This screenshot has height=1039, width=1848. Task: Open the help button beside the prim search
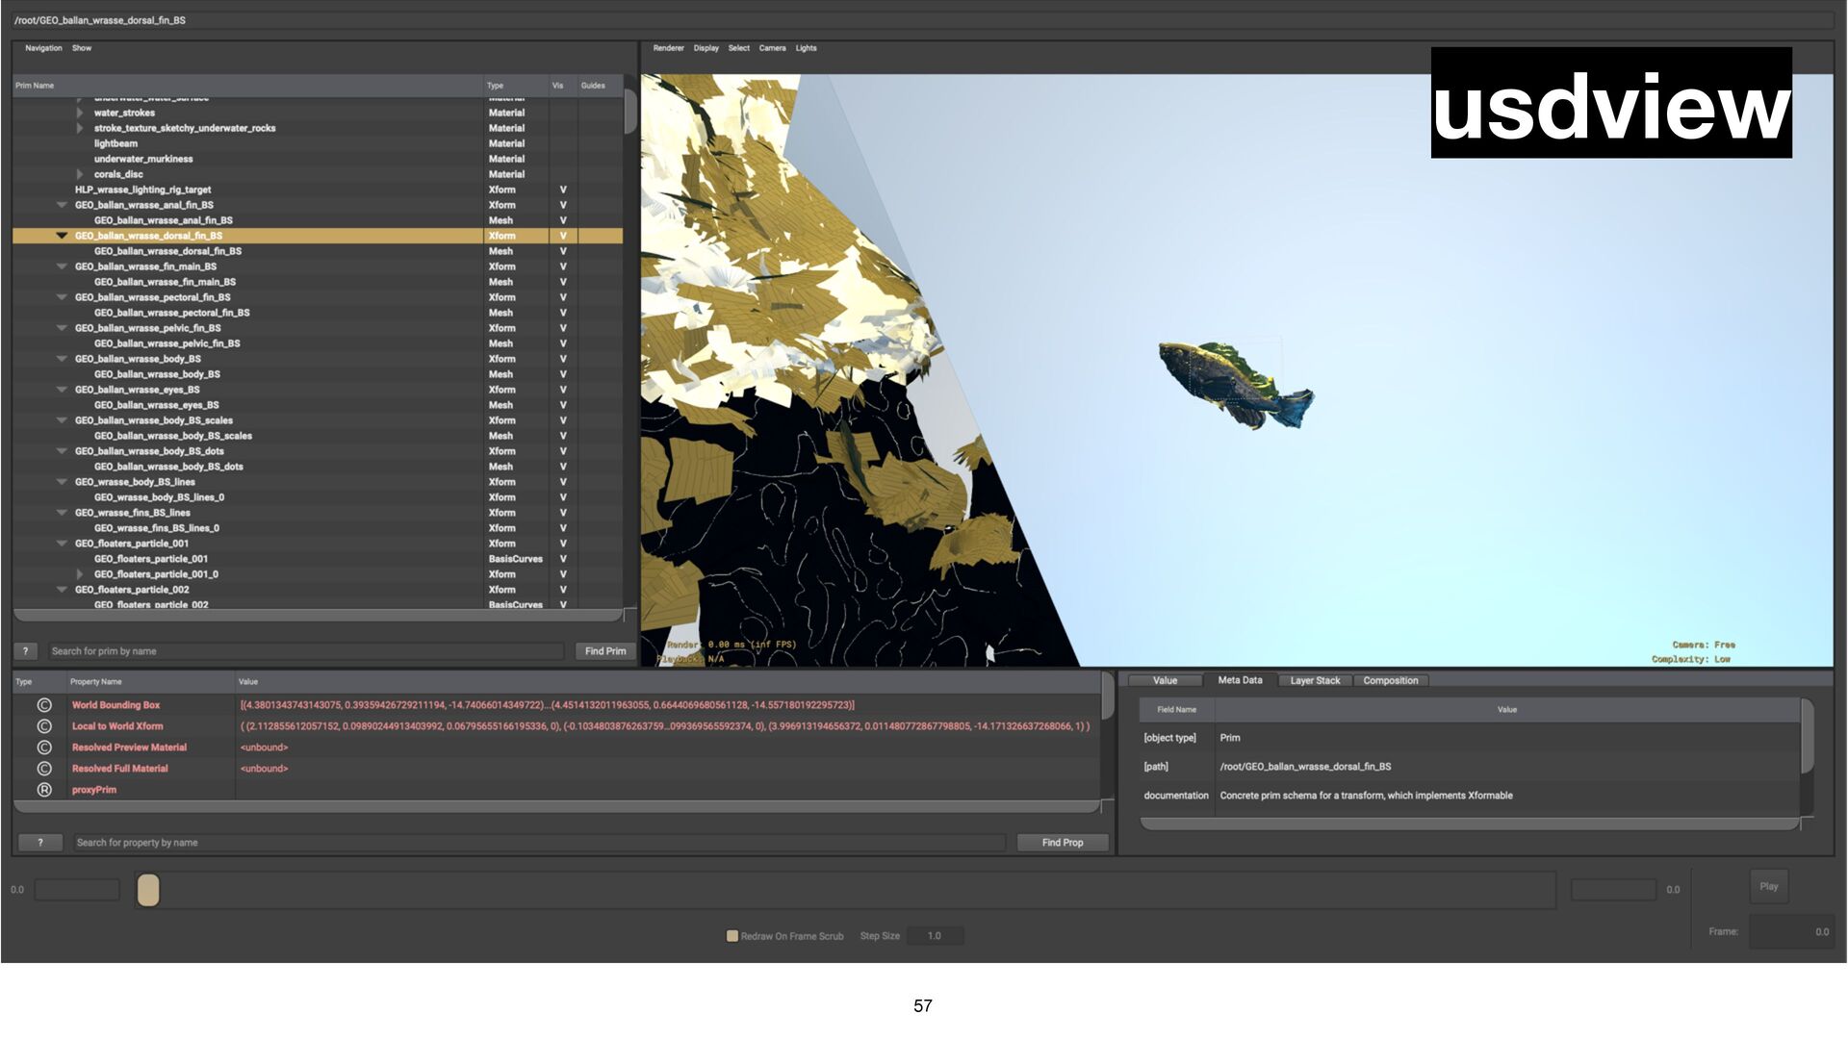click(26, 651)
